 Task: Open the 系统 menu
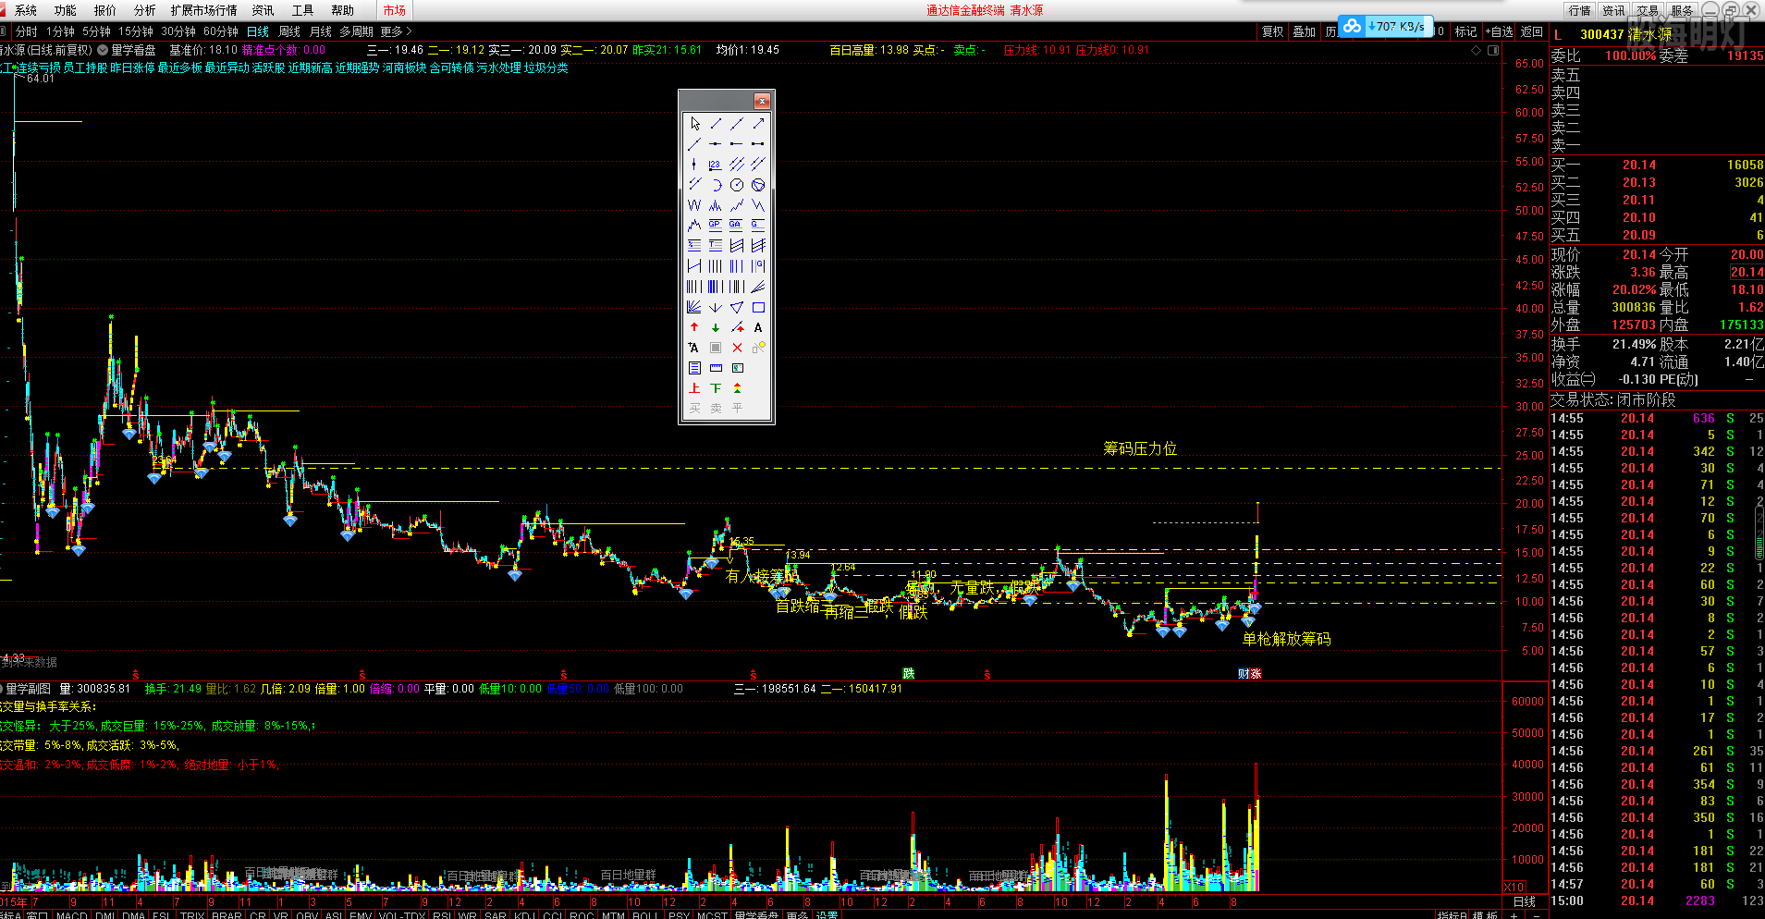[26, 10]
